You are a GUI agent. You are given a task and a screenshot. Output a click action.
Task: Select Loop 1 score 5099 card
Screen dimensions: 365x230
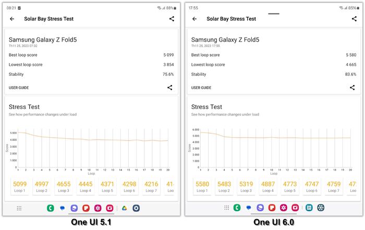(20, 187)
